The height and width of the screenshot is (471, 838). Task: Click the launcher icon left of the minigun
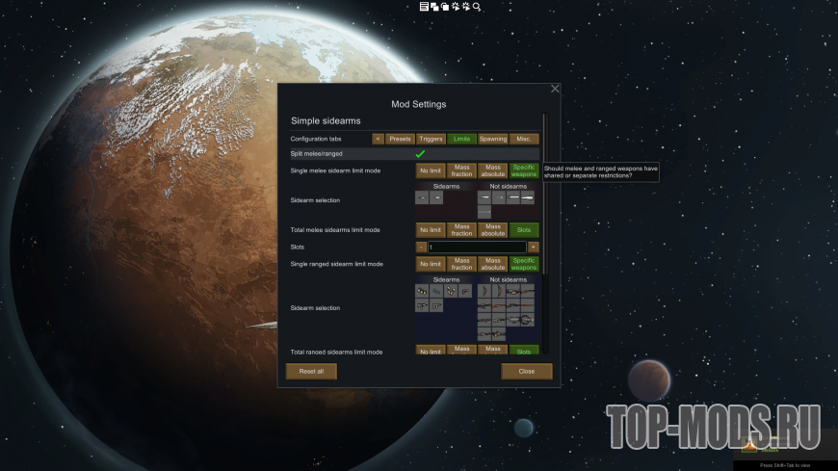[513, 320]
